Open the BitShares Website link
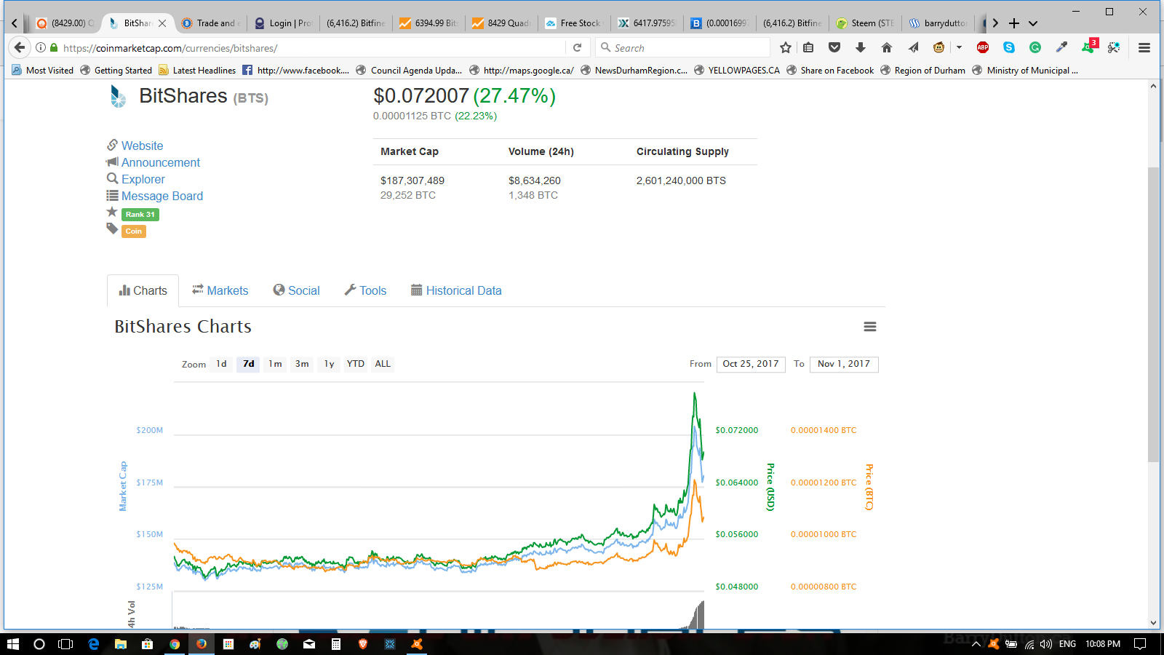This screenshot has height=655, width=1164. (142, 146)
